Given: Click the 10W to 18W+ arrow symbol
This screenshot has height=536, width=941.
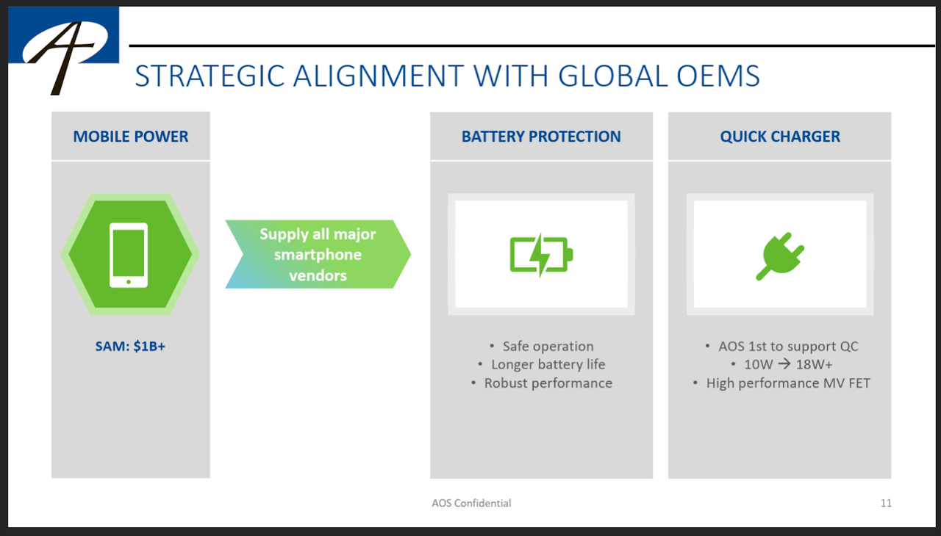Looking at the screenshot, I should (784, 364).
